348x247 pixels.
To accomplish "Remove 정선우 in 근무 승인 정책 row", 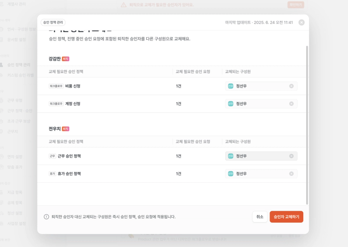I will pyautogui.click(x=291, y=156).
